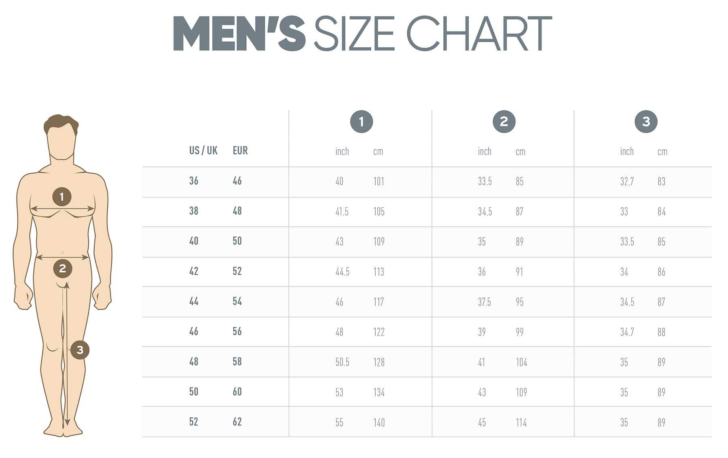Click chest value 50.5 inch cell

click(x=342, y=362)
